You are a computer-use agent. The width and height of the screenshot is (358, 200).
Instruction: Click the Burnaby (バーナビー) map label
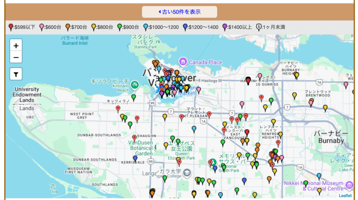331,137
